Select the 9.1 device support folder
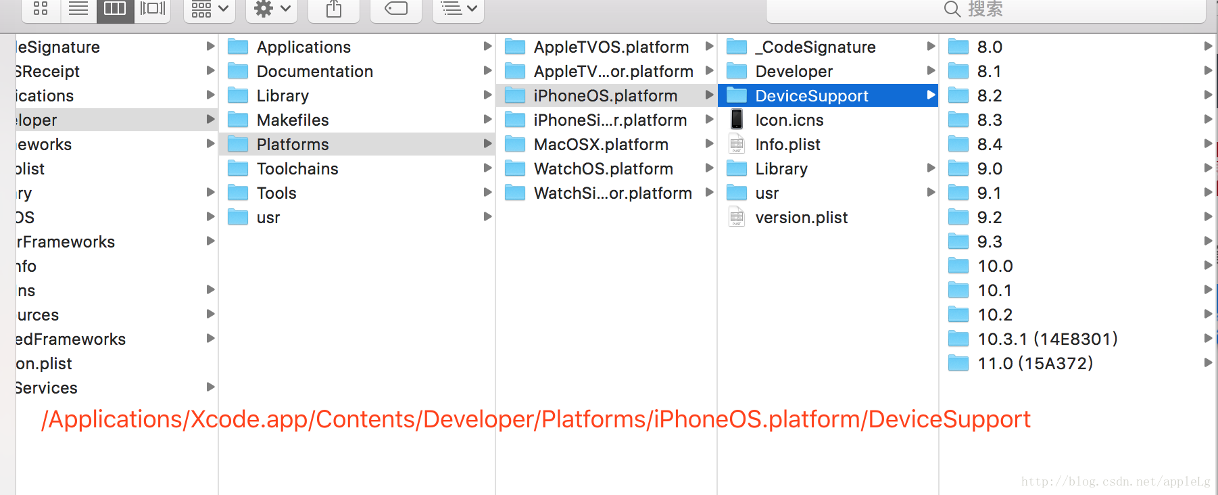 1078,193
